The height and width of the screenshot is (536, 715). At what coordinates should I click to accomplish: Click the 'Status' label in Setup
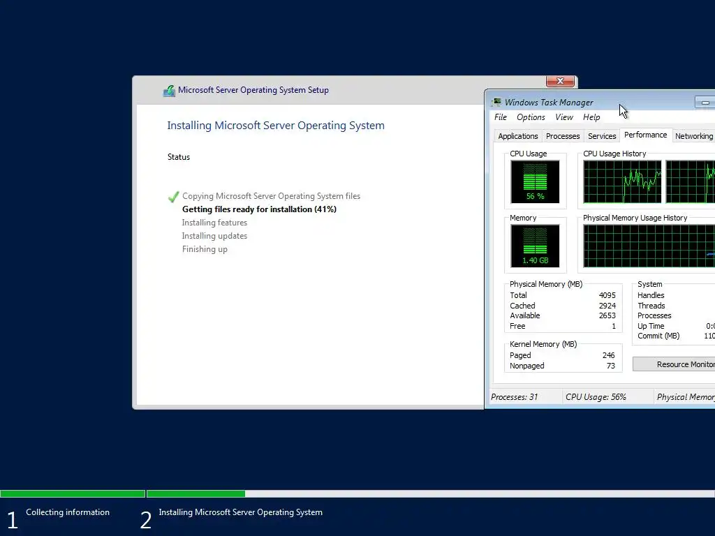[x=178, y=157]
